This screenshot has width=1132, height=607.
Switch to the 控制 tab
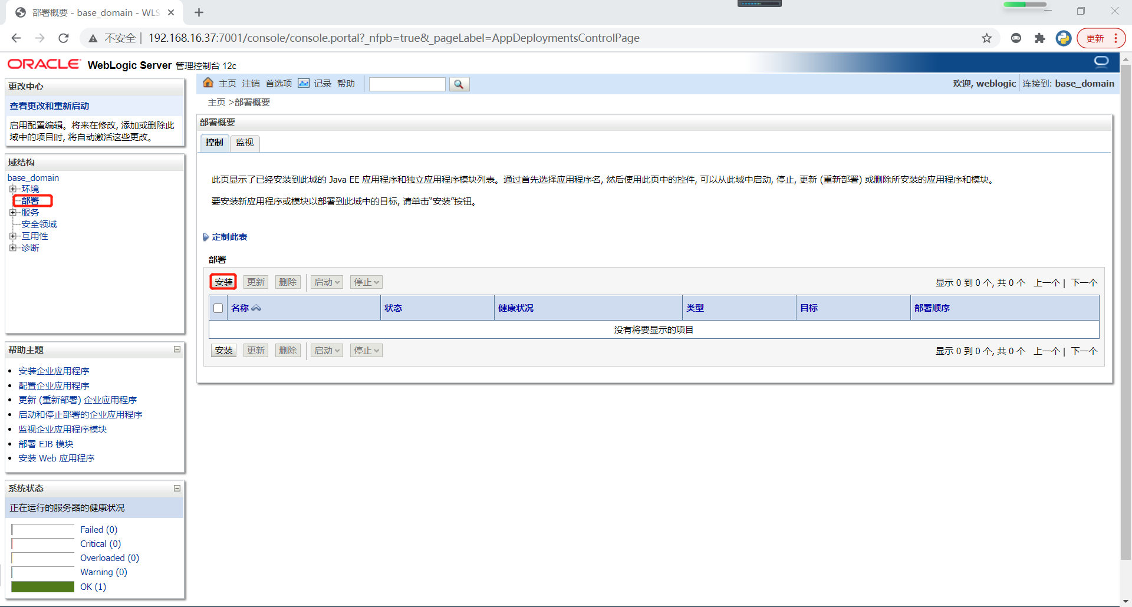215,143
